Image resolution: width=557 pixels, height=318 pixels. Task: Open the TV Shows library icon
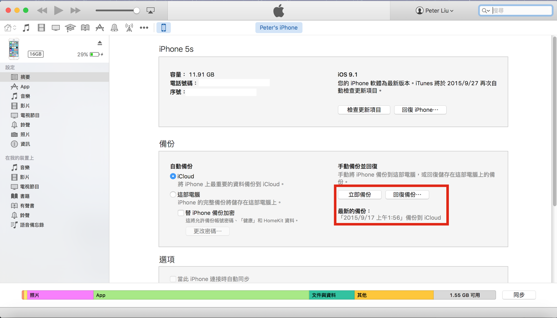point(56,27)
